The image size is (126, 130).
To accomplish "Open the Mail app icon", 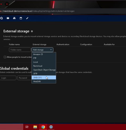I will tap(8, 18).
